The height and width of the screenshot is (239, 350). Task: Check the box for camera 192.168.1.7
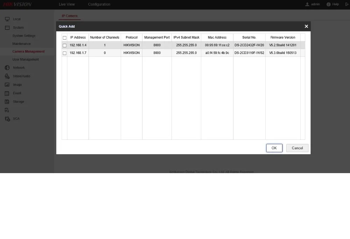point(64,53)
